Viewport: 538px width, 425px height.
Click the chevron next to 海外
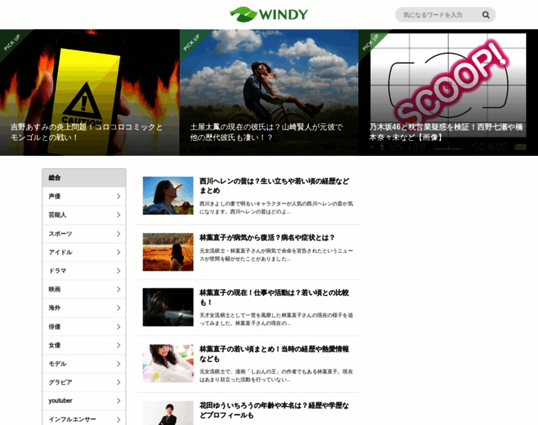119,308
